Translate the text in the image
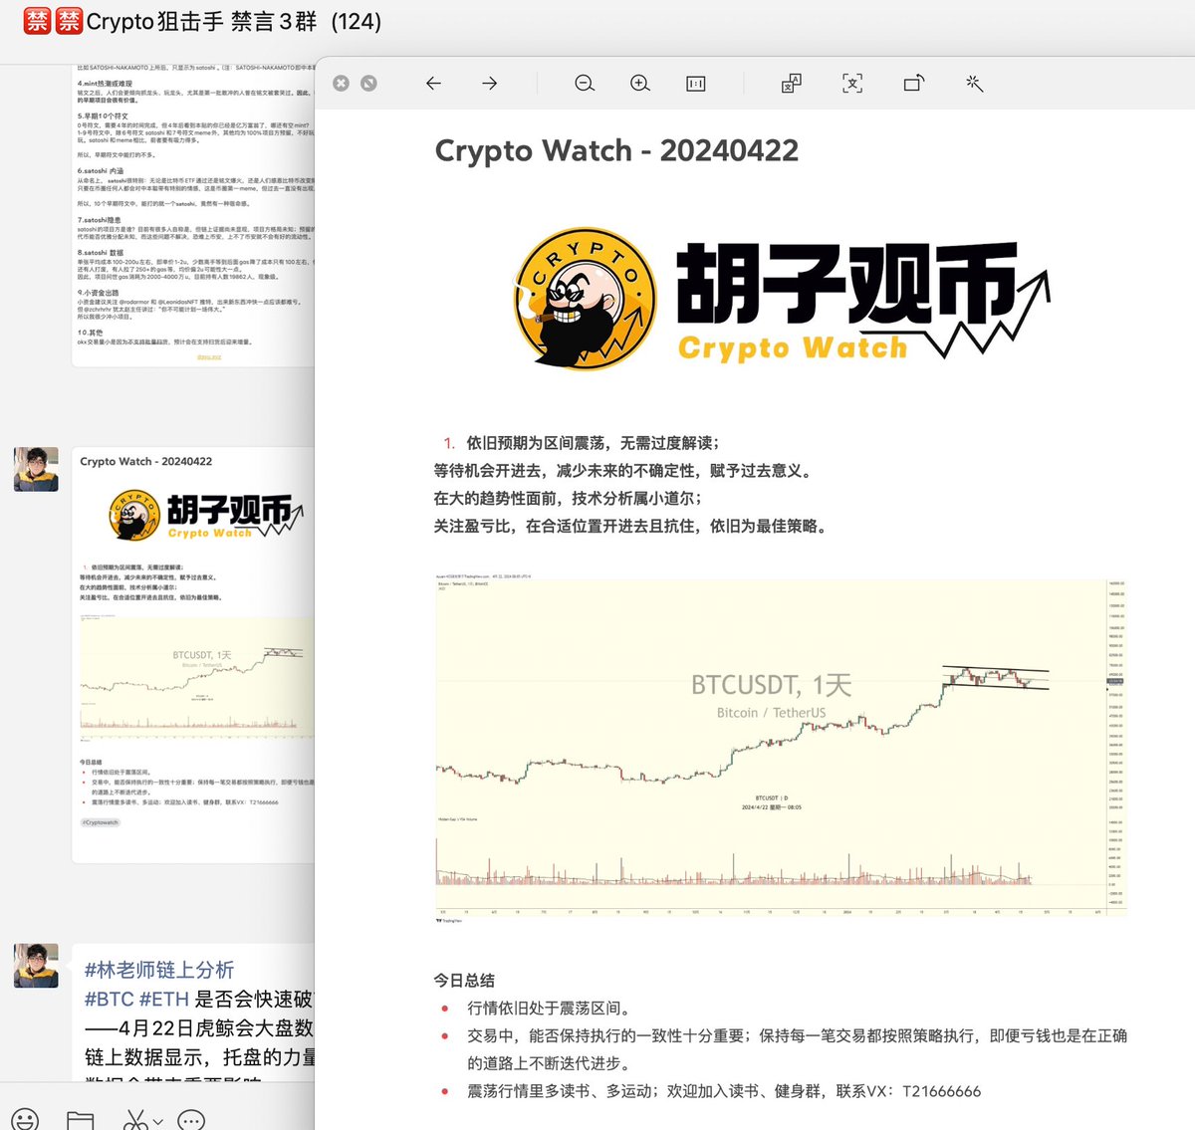 [792, 84]
